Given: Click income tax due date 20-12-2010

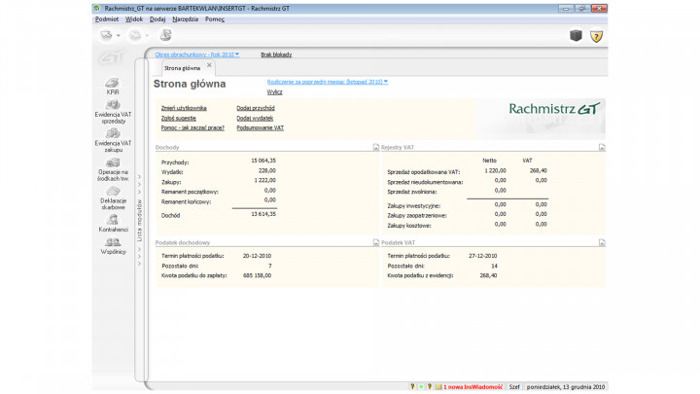Looking at the screenshot, I should tap(257, 256).
